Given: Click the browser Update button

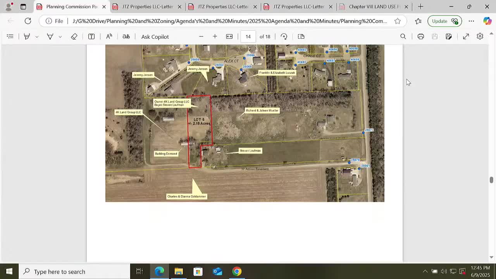Looking at the screenshot, I should [444, 21].
